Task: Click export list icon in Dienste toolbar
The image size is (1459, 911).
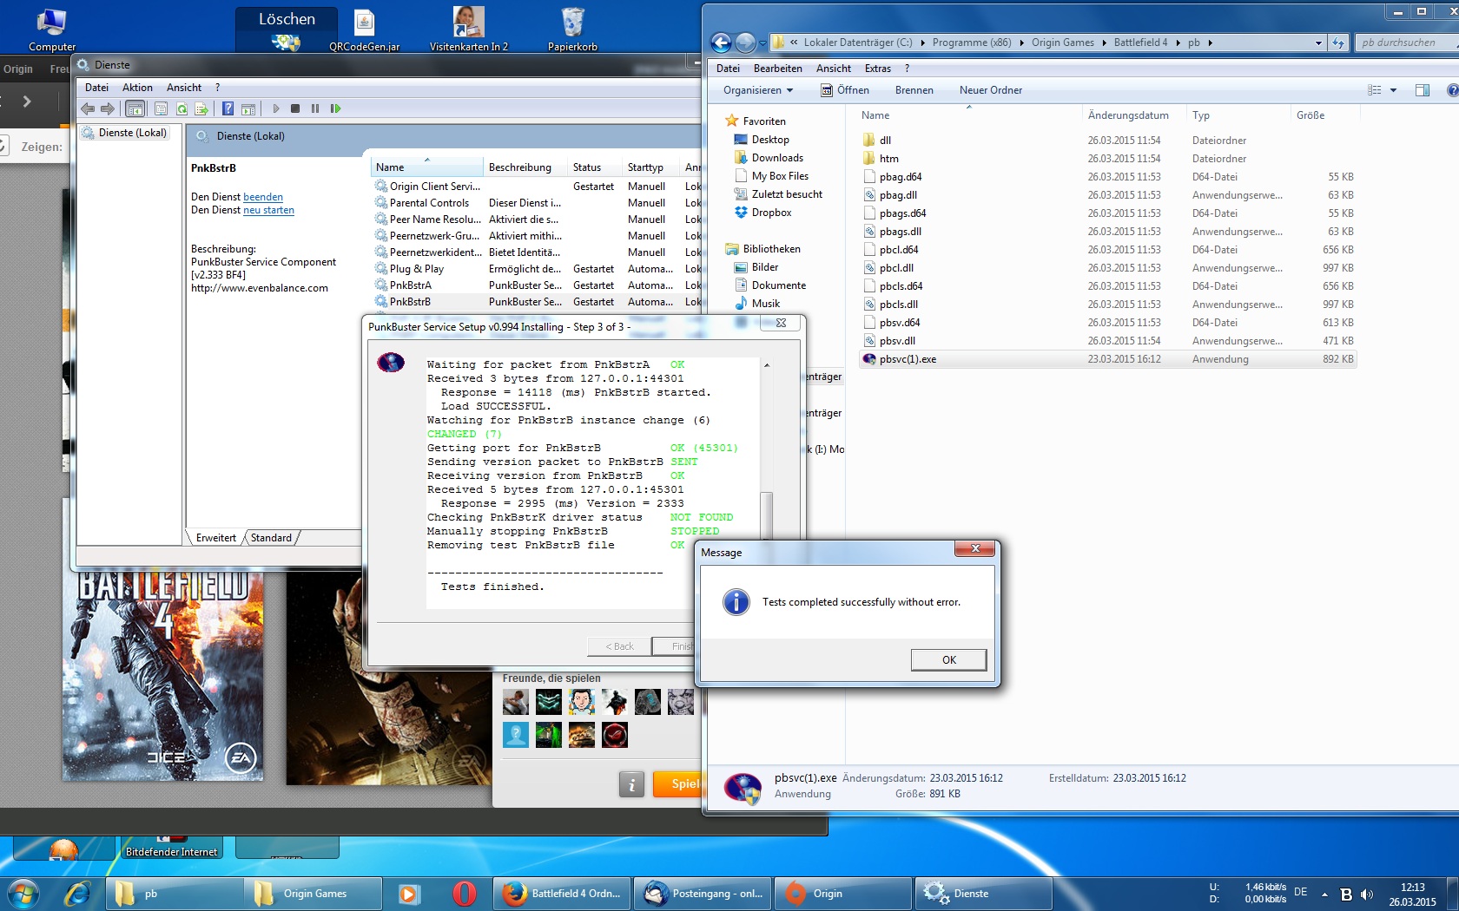Action: pyautogui.click(x=201, y=108)
